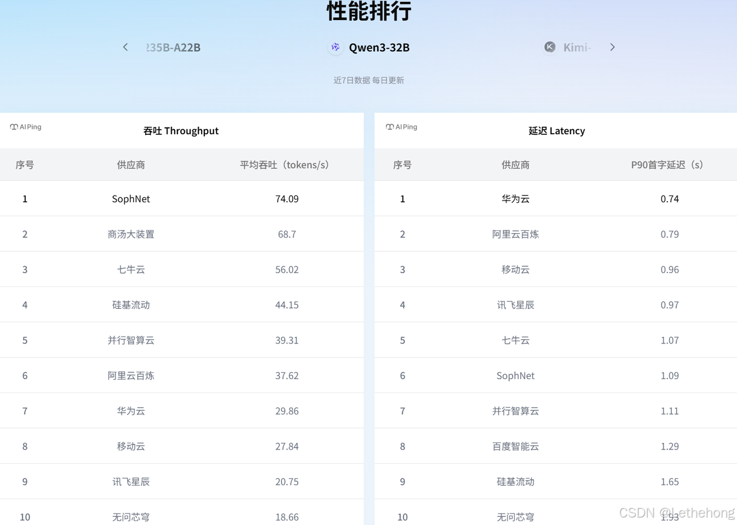737x525 pixels.
Task: Click the 0.74 latency value
Action: point(670,199)
